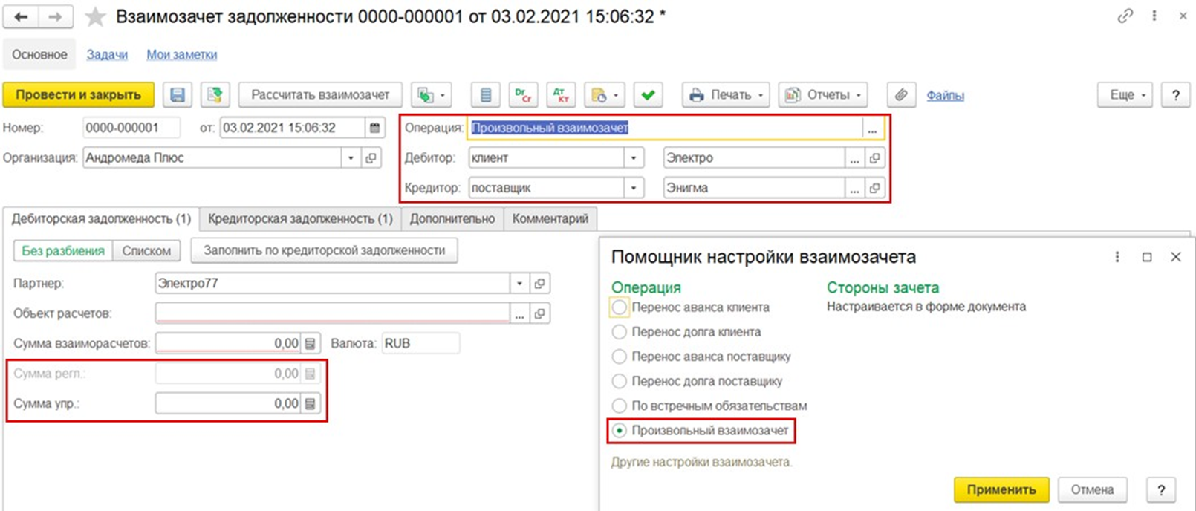Open calendar picker next to document date
The image size is (1196, 511).
[375, 128]
